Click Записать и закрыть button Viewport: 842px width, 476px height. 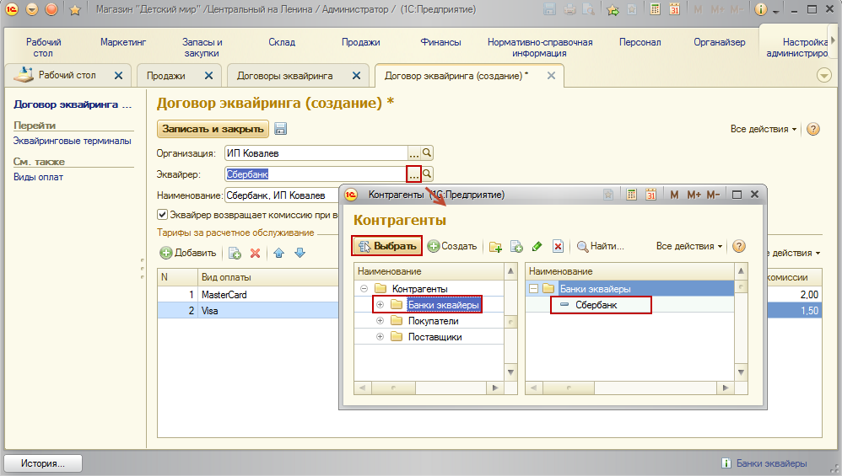[213, 129]
